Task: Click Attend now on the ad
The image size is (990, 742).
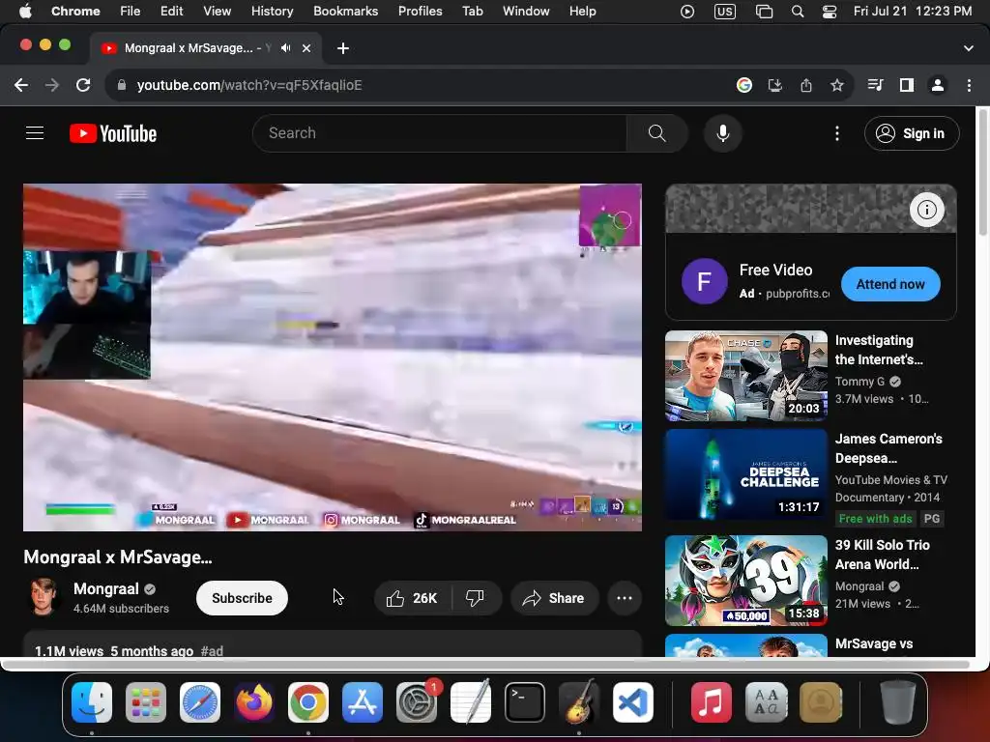Action: [x=890, y=284]
